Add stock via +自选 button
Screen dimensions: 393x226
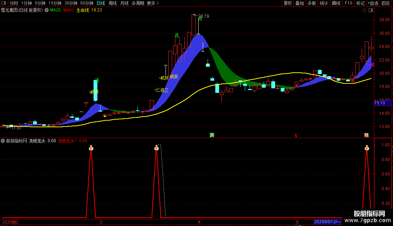pos(372,3)
